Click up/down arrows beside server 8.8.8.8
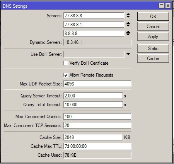The height and width of the screenshot is (164, 174). pos(128,33)
